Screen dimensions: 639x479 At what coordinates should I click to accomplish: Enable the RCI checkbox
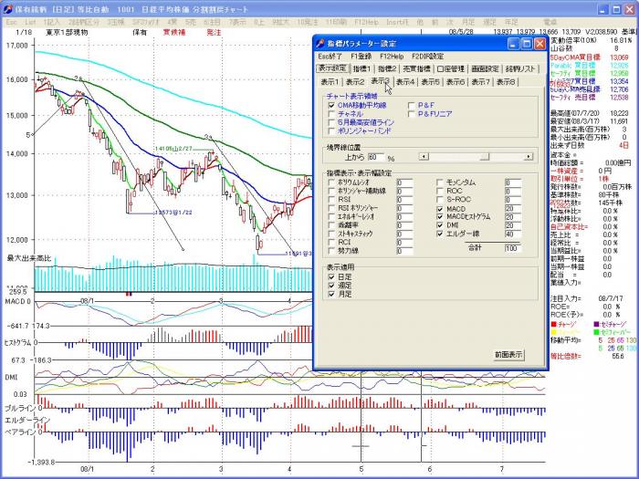coord(331,243)
